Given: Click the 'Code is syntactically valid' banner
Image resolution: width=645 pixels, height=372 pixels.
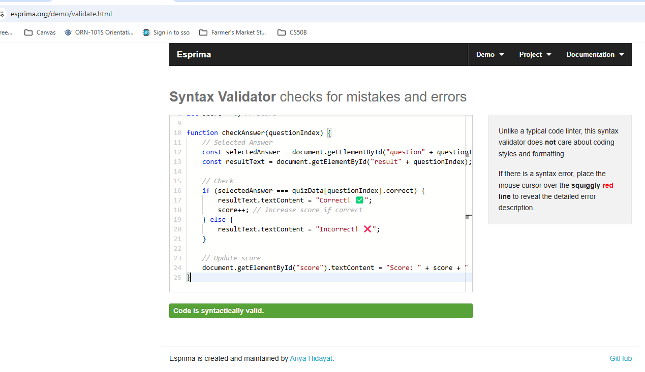Looking at the screenshot, I should tap(321, 311).
